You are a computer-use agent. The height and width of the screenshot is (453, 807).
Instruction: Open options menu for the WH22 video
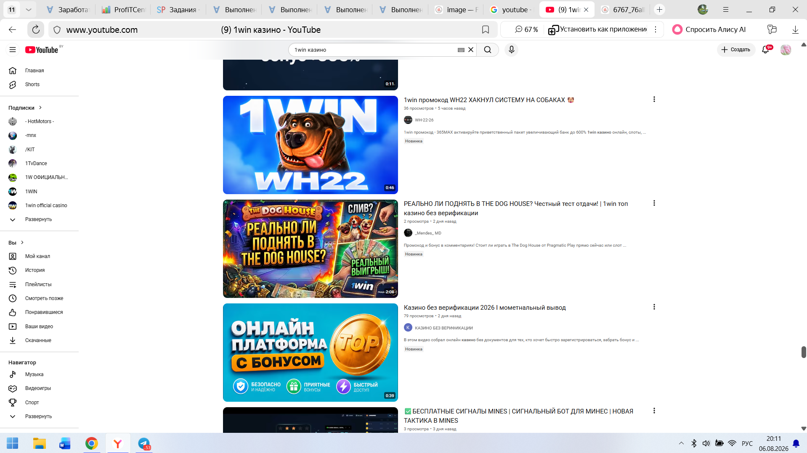[654, 100]
